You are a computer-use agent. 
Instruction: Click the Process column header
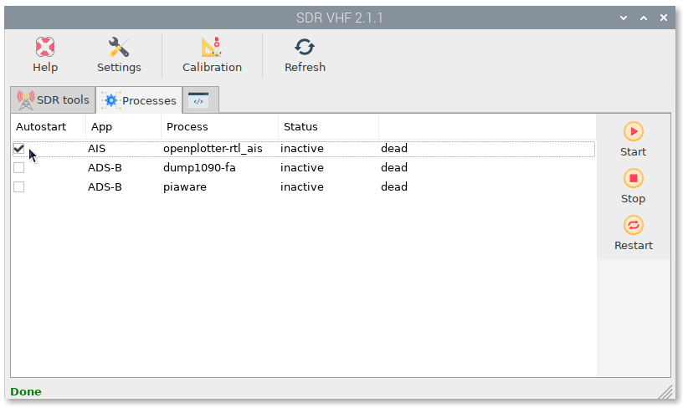(x=219, y=126)
